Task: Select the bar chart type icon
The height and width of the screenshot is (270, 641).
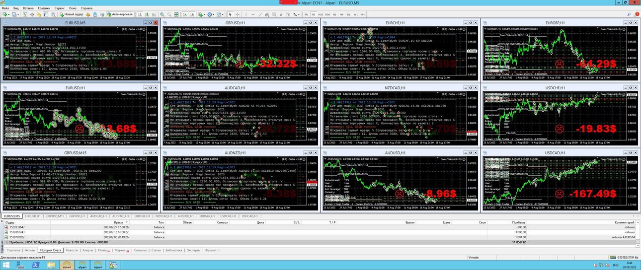Action: coord(140,14)
